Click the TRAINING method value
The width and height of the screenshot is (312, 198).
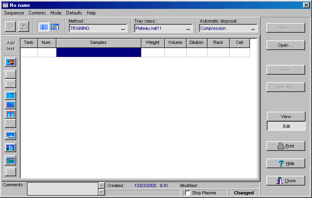tap(80, 29)
